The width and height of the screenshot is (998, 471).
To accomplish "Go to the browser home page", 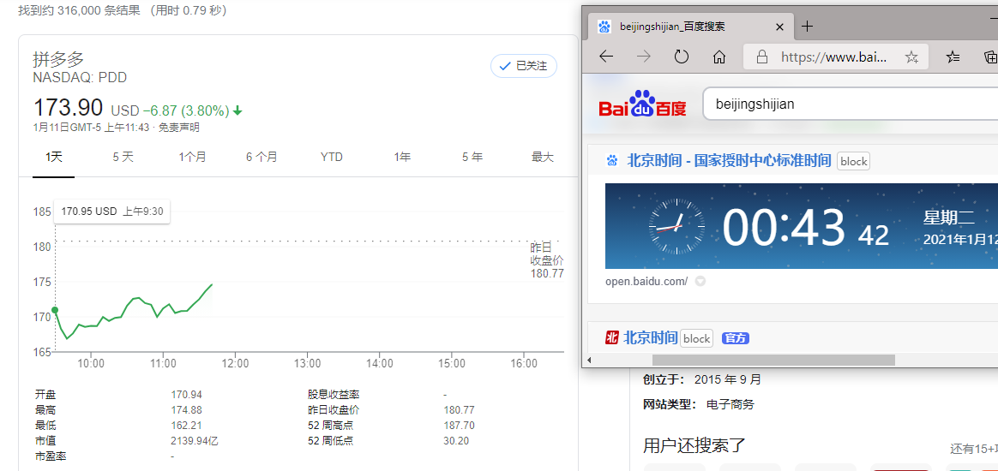I will click(719, 57).
